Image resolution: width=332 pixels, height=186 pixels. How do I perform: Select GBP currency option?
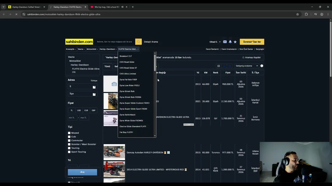(x=93, y=110)
